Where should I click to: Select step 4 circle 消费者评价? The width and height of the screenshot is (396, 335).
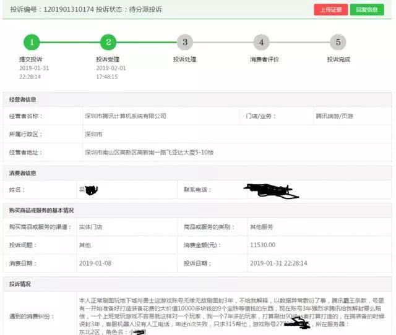point(262,42)
